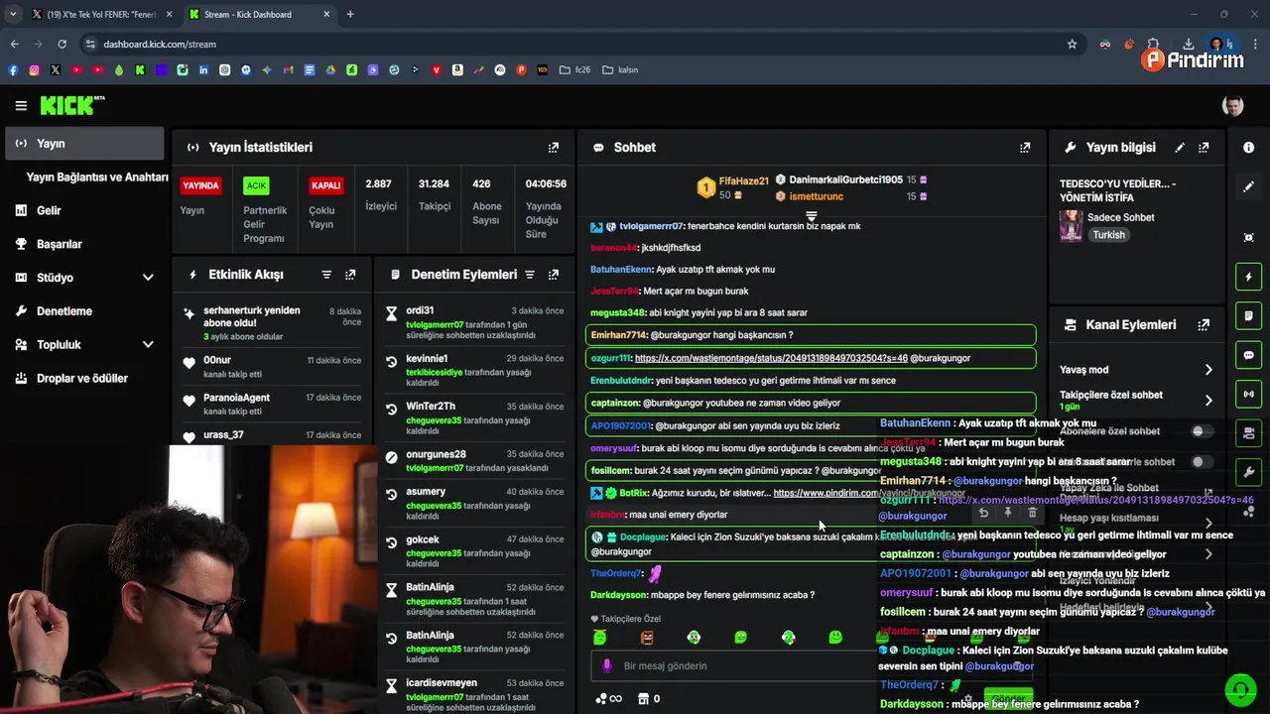Pop out the Kanal Eylemleri panel
Image resolution: width=1270 pixels, height=714 pixels.
[1204, 324]
